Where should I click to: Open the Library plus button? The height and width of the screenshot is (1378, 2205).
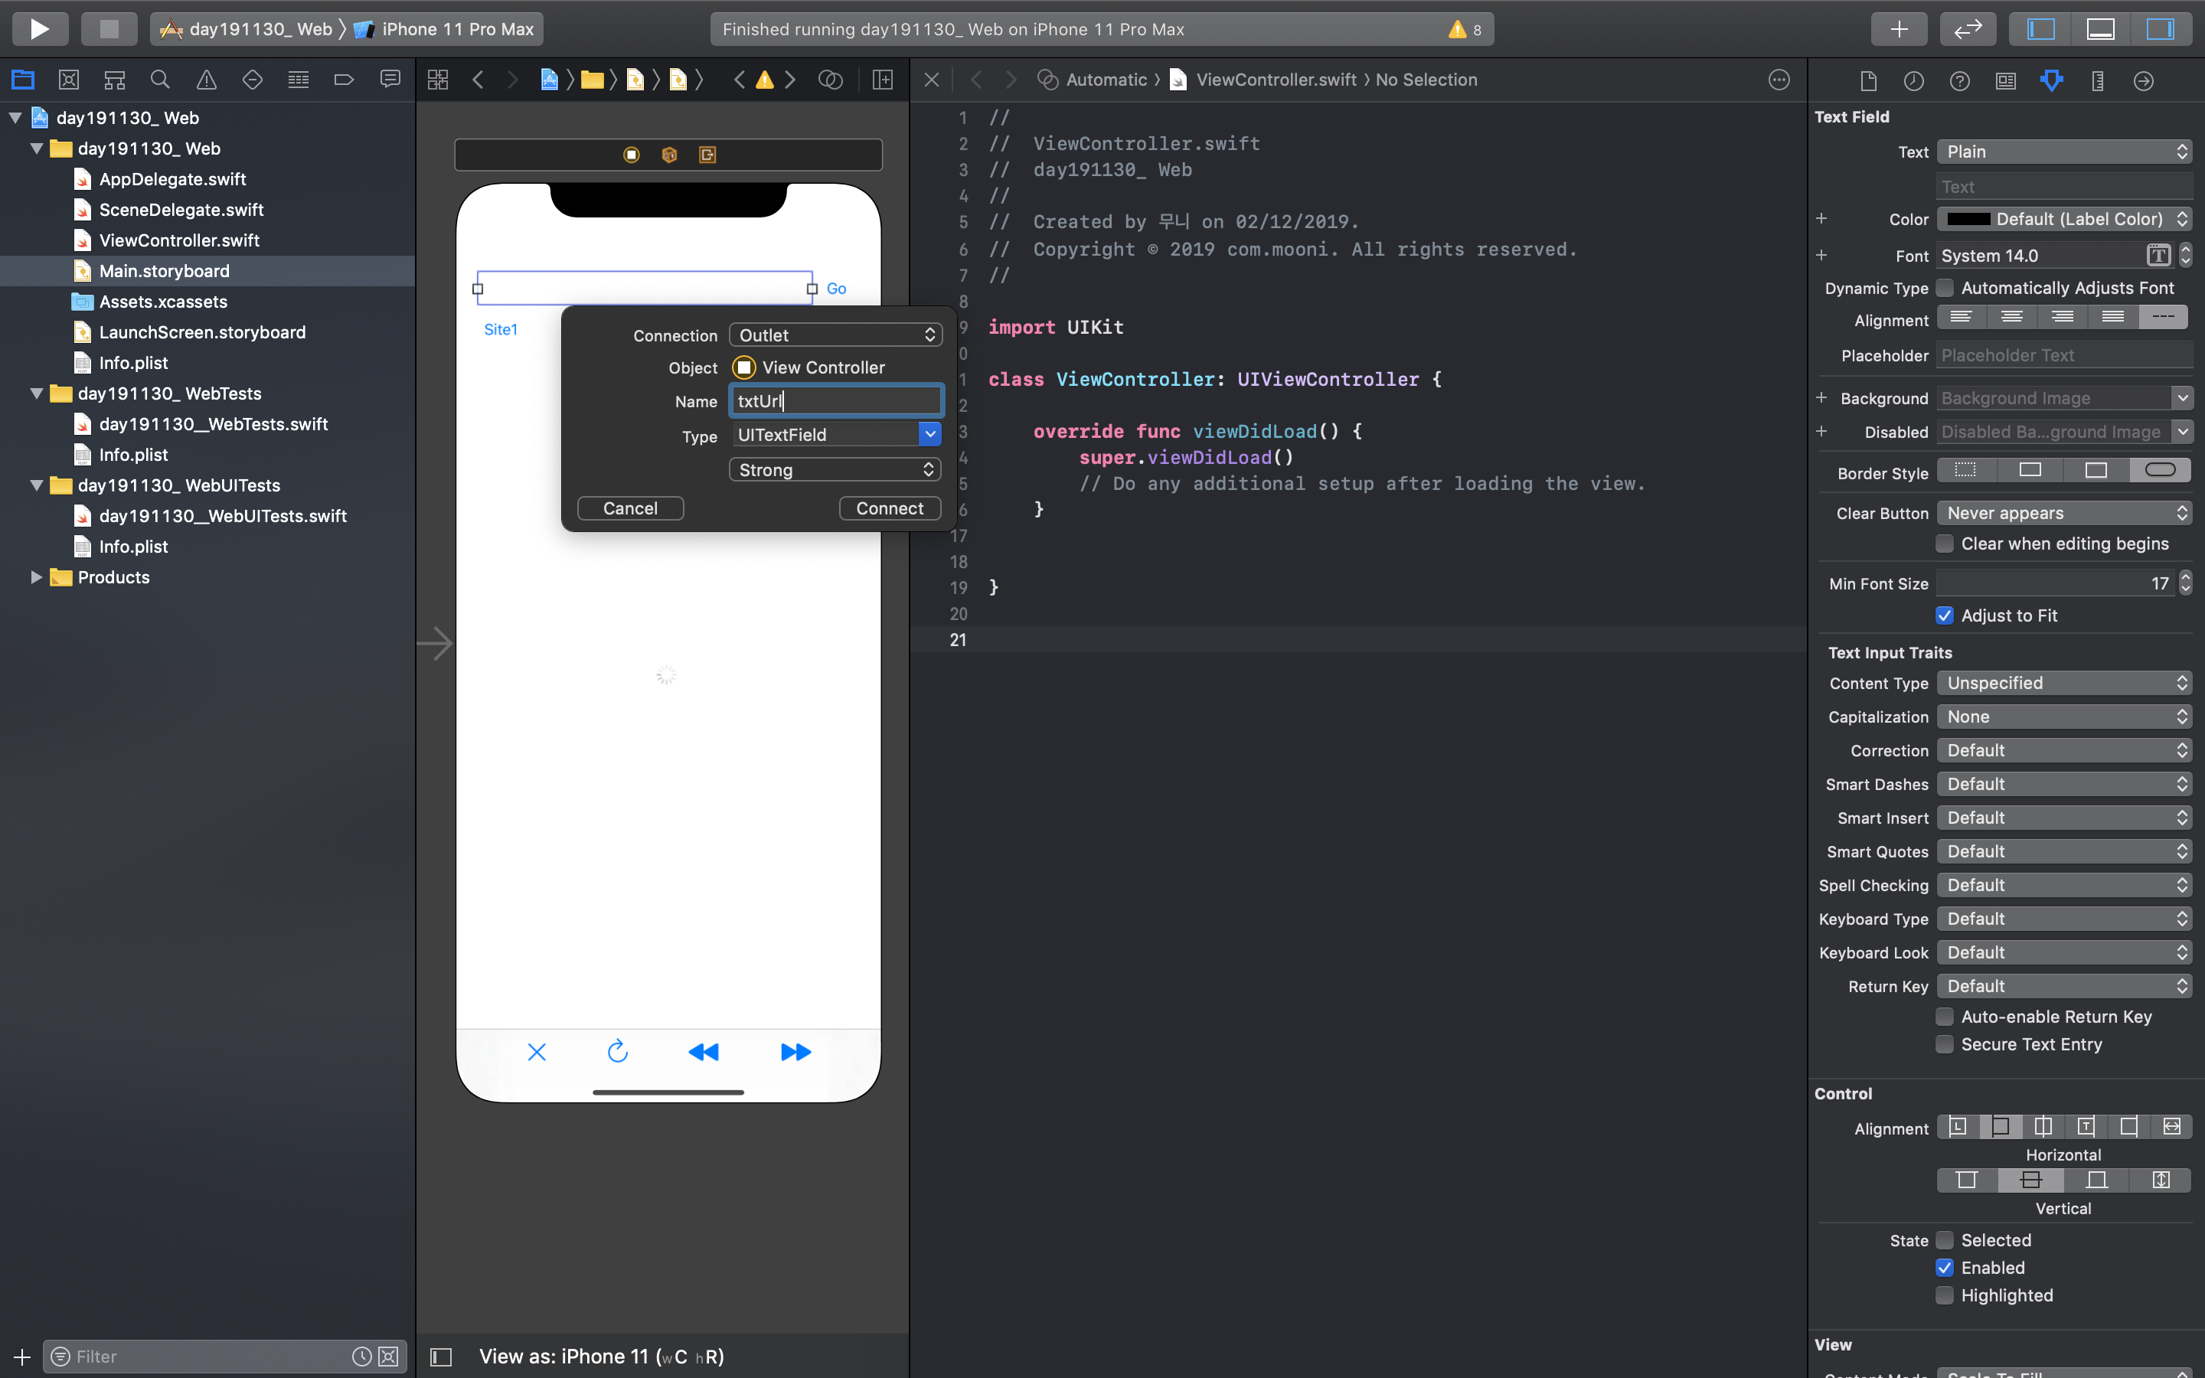tap(1898, 29)
